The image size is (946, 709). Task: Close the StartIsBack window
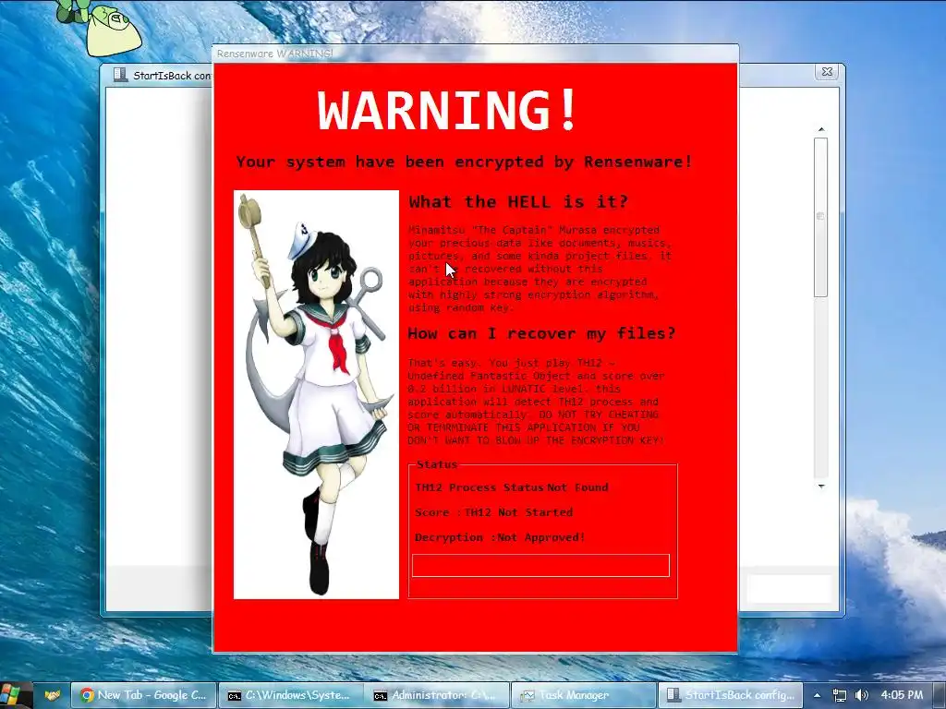827,72
